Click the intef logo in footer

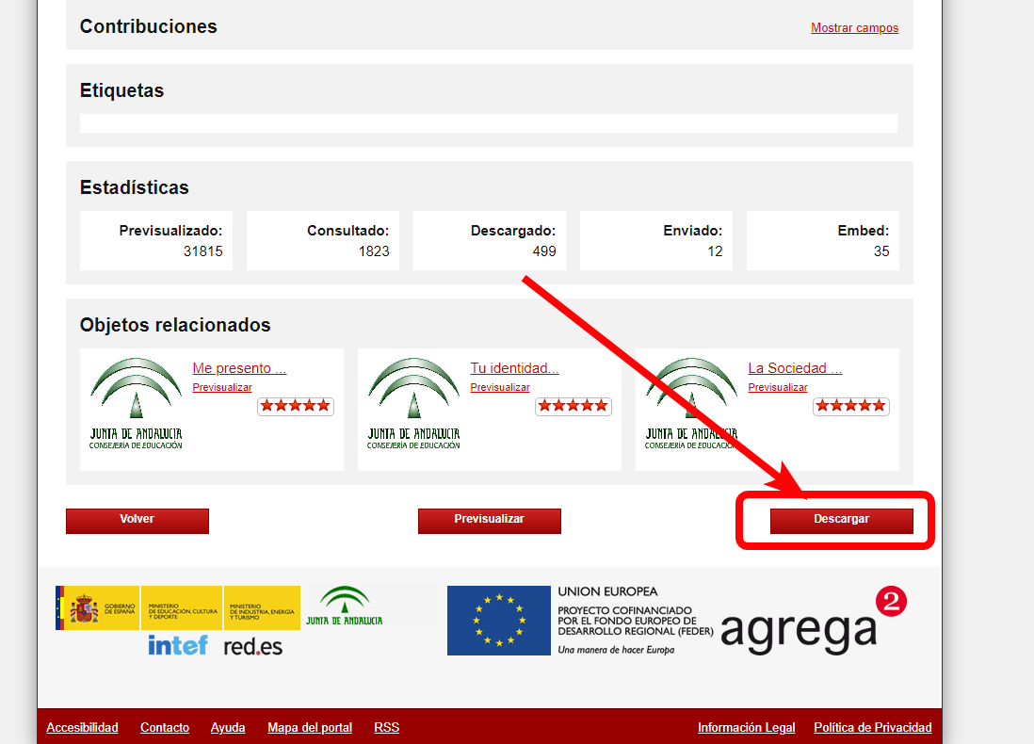point(177,646)
